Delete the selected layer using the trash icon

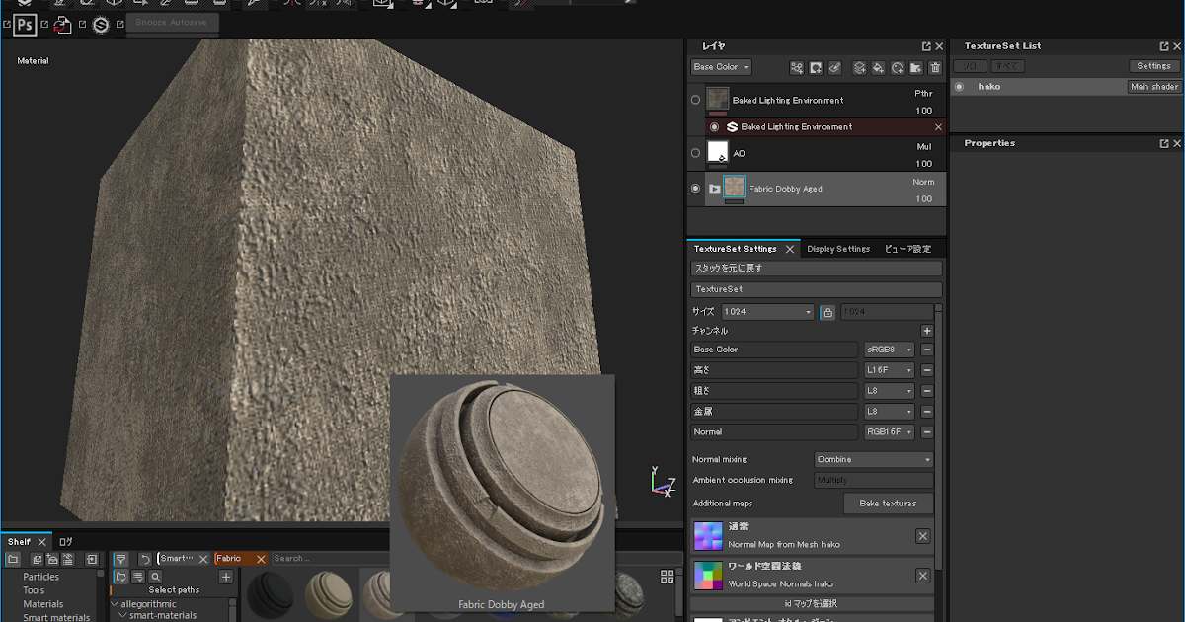(936, 68)
